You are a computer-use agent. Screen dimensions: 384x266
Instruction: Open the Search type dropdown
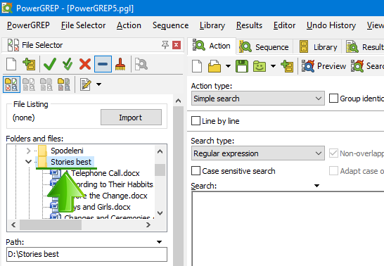(x=258, y=153)
